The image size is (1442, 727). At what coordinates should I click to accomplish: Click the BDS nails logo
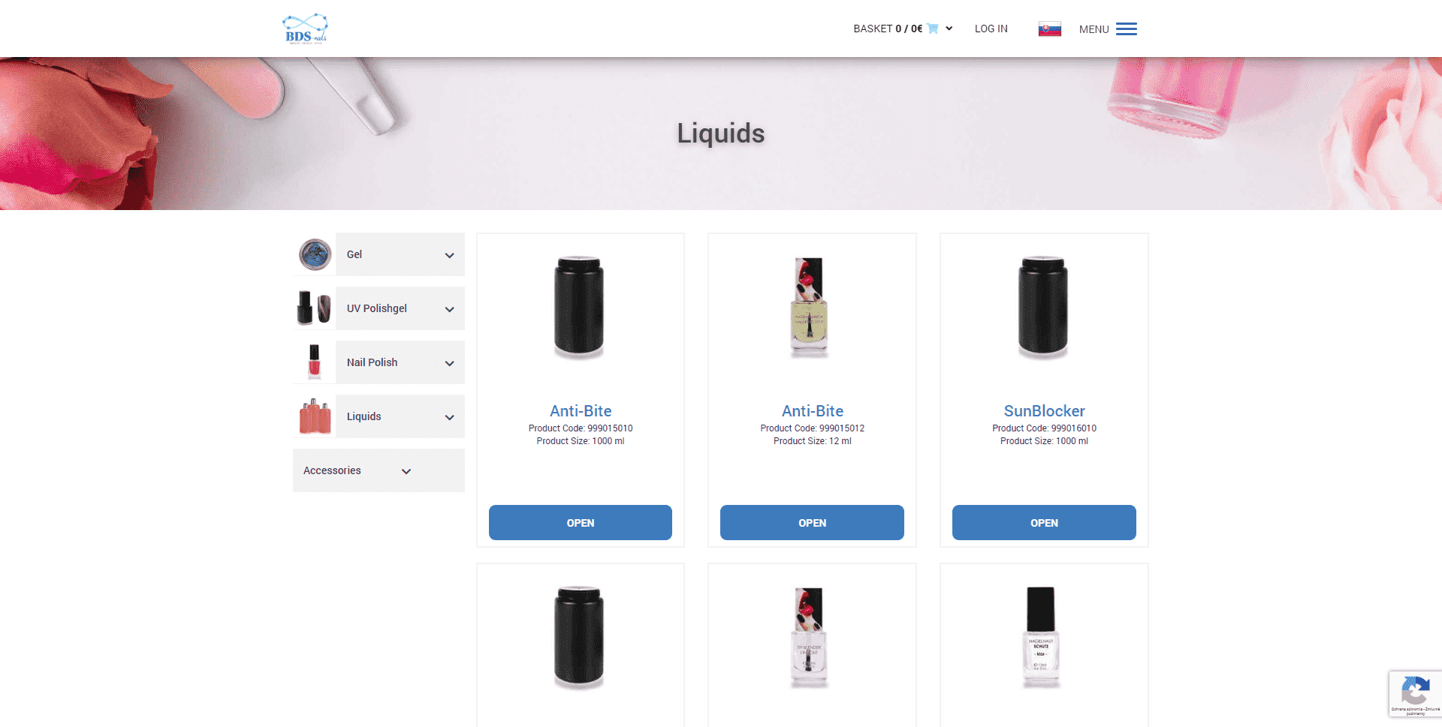(305, 29)
